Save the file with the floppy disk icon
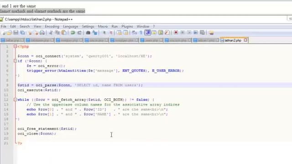292x164 pixels. click(x=16, y=33)
